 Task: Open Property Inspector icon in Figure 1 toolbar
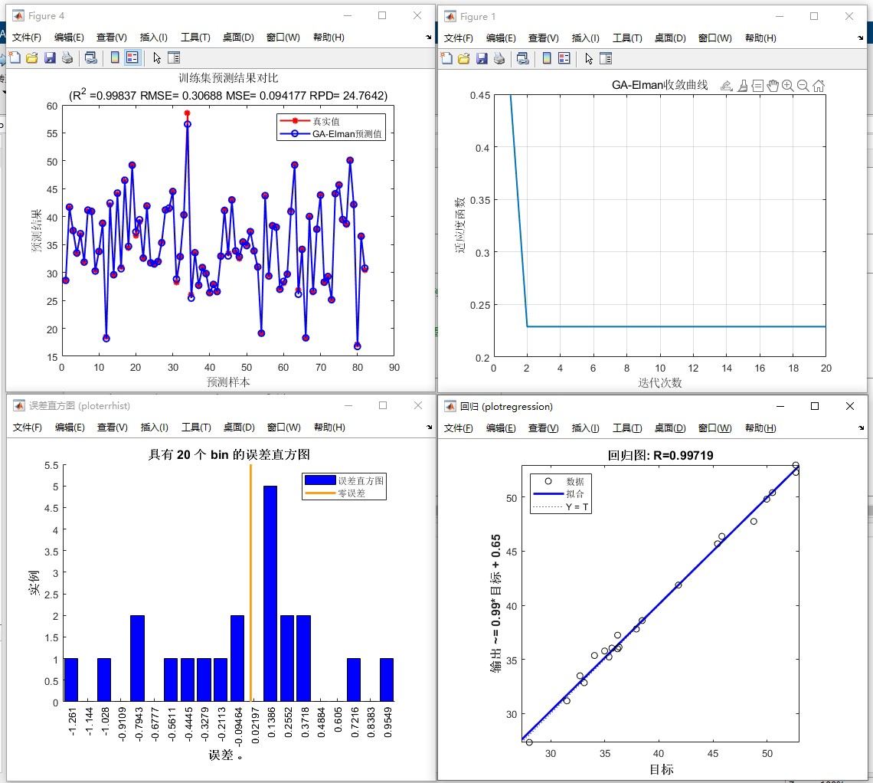click(x=606, y=58)
